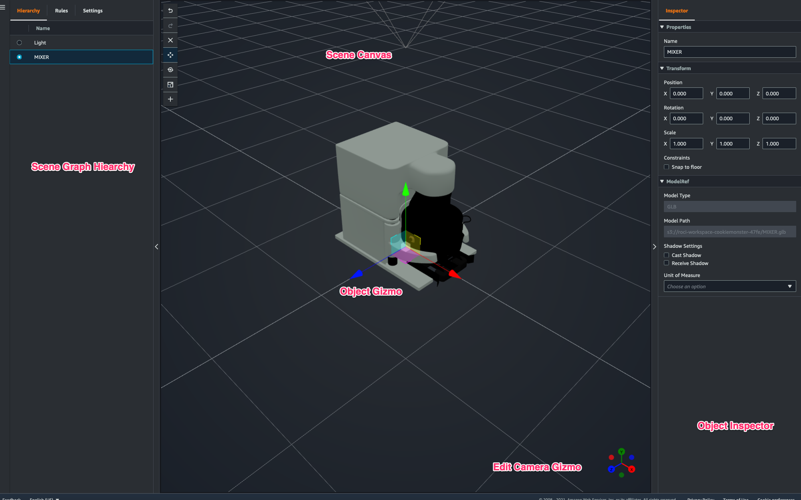Click the add object plus icon
The height and width of the screenshot is (500, 801).
[x=170, y=99]
